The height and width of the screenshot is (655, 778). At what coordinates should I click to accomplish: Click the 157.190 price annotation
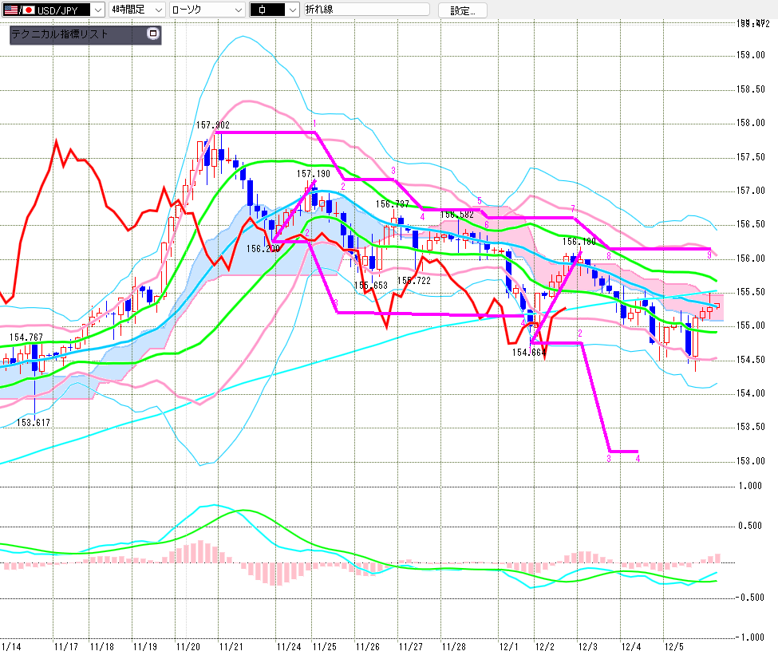[314, 173]
